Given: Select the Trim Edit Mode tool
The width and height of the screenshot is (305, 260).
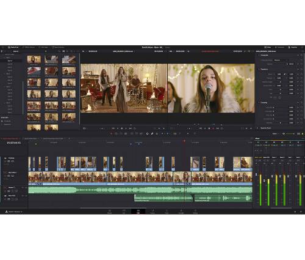Looking at the screenshot, I should point(117,134).
